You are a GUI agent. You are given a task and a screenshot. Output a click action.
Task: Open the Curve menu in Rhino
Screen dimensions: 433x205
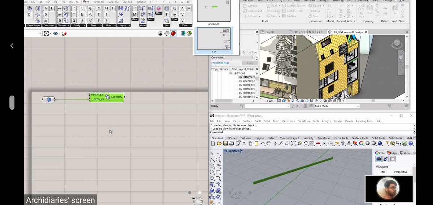pyautogui.click(x=237, y=121)
